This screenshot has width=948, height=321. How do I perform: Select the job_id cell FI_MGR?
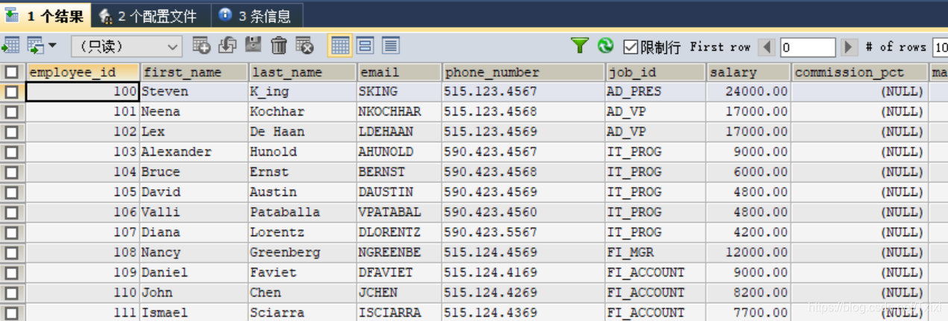[656, 252]
